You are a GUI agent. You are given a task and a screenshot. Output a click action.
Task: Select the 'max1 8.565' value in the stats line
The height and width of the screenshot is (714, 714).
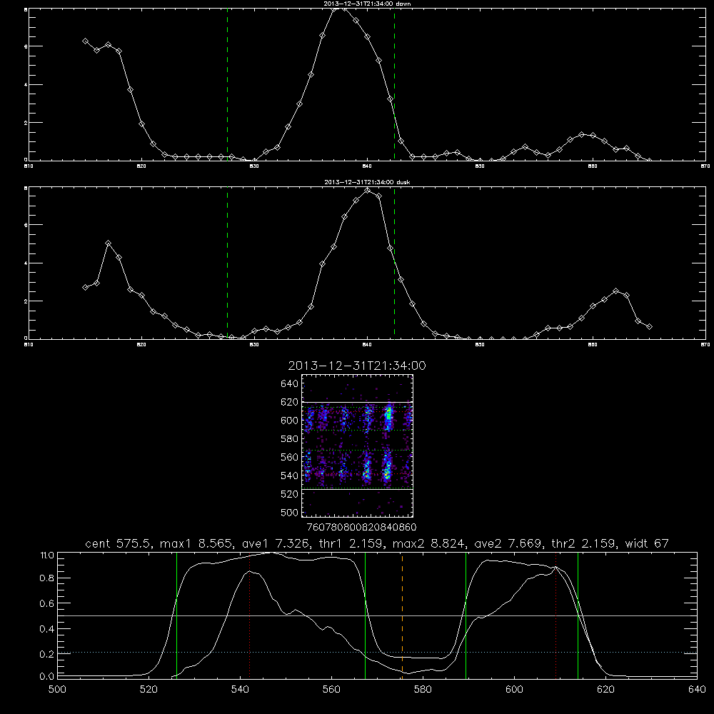click(196, 543)
